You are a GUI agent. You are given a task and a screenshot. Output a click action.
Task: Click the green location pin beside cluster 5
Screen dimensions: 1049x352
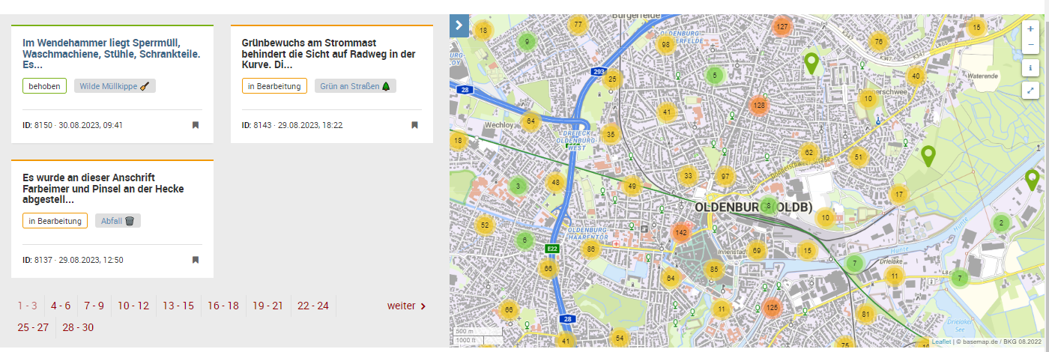click(810, 64)
